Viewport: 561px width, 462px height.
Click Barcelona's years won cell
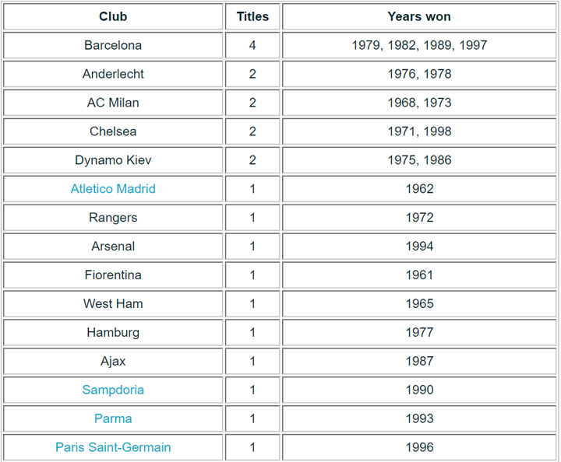click(x=419, y=45)
